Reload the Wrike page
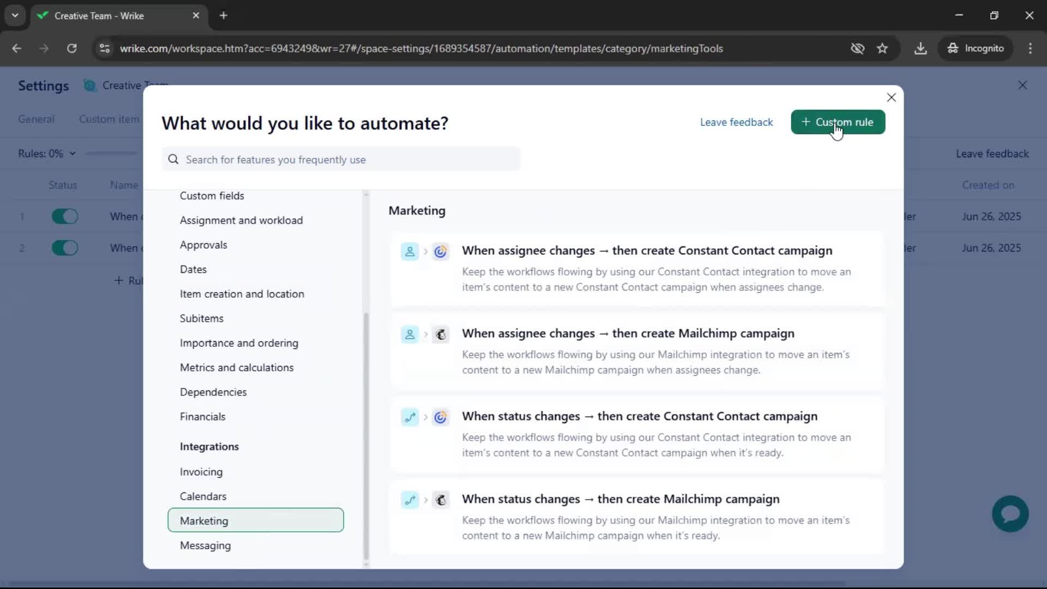This screenshot has height=589, width=1047. click(x=71, y=49)
